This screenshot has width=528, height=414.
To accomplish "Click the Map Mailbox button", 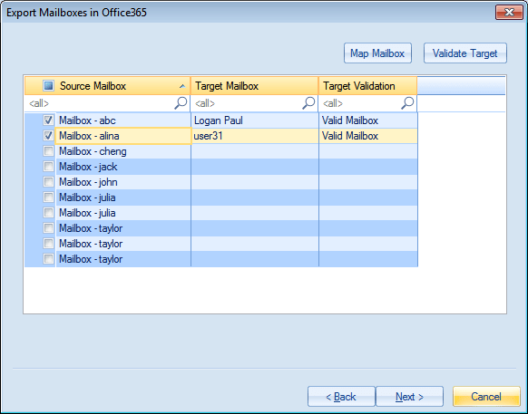I will coord(377,53).
